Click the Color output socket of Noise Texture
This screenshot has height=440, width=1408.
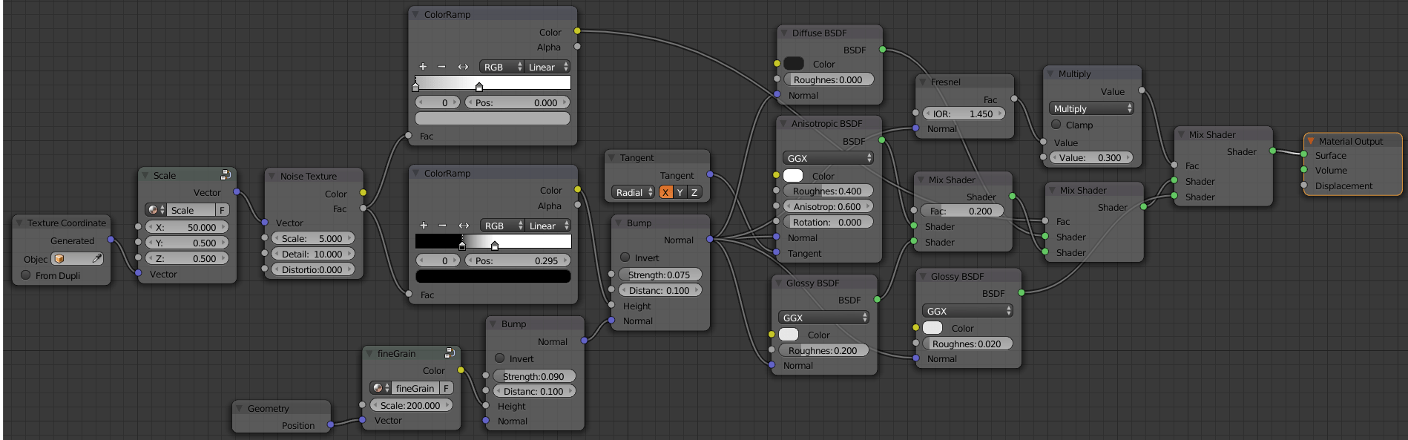pos(363,193)
